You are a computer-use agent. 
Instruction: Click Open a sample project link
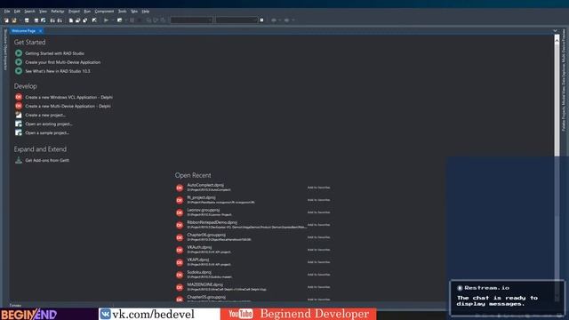pyautogui.click(x=47, y=132)
